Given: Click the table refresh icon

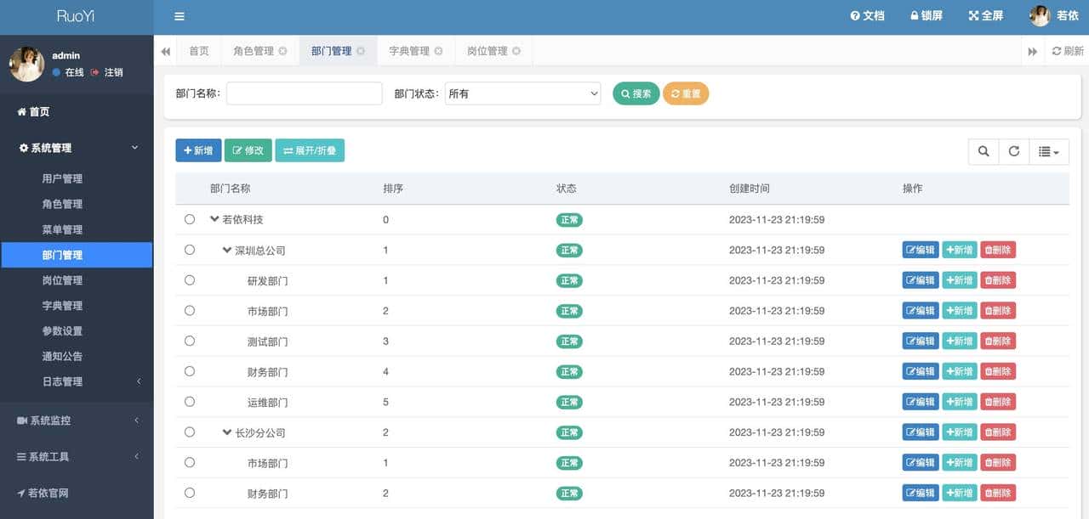Looking at the screenshot, I should click(1014, 151).
